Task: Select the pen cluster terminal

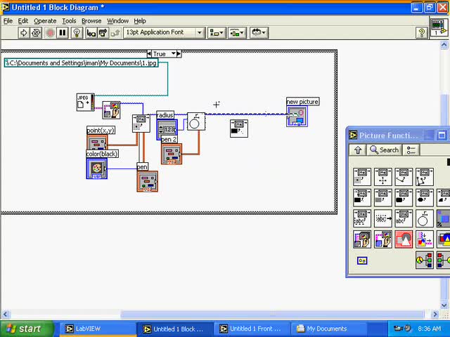Action: (x=147, y=181)
